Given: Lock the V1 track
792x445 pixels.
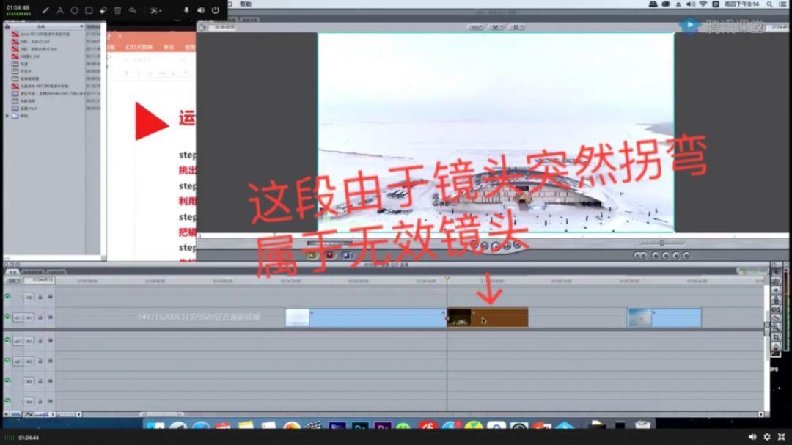Looking at the screenshot, I should 40,317.
